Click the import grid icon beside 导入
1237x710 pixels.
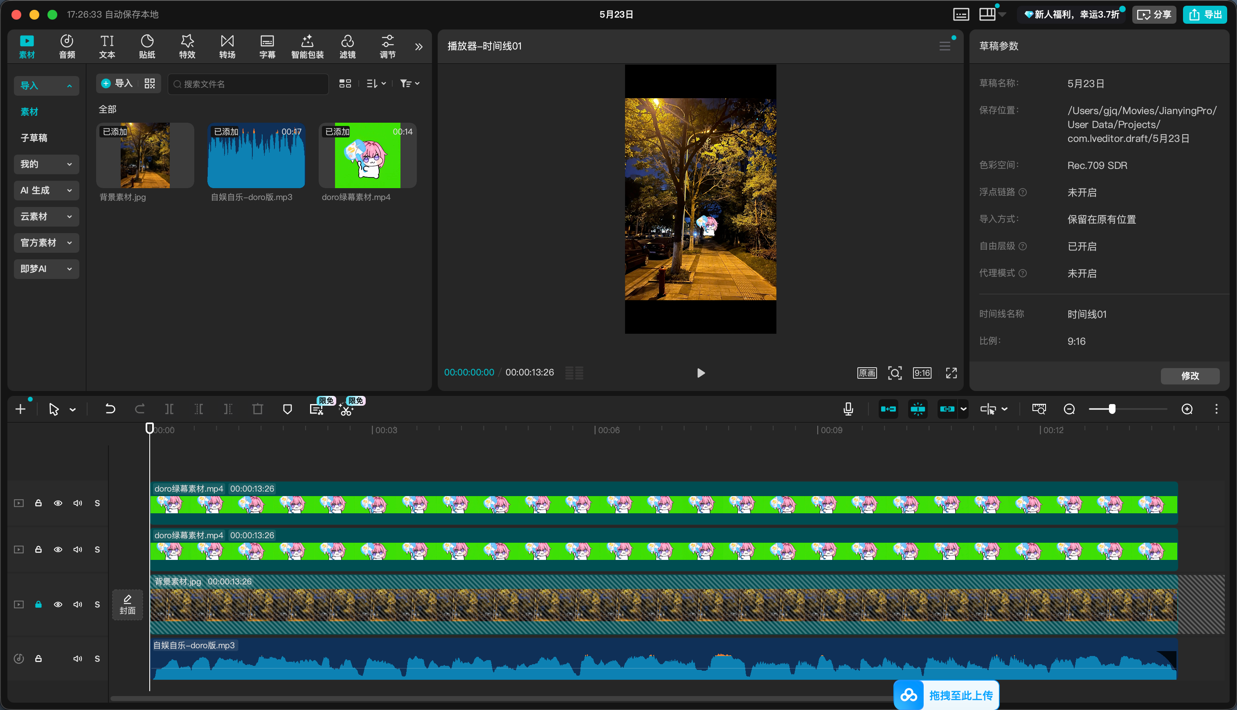(x=150, y=83)
